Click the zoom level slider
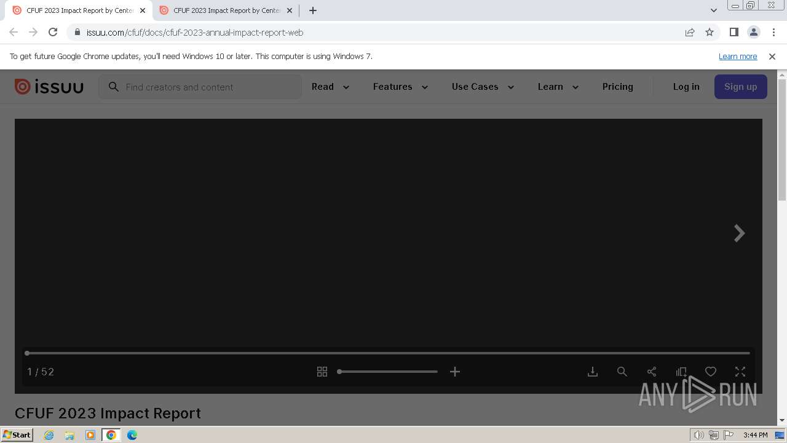 387,372
